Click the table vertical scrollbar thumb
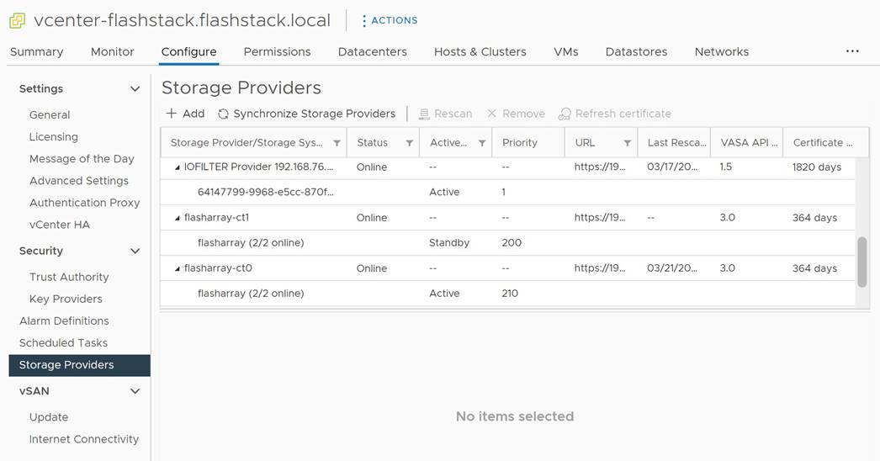 (862, 262)
